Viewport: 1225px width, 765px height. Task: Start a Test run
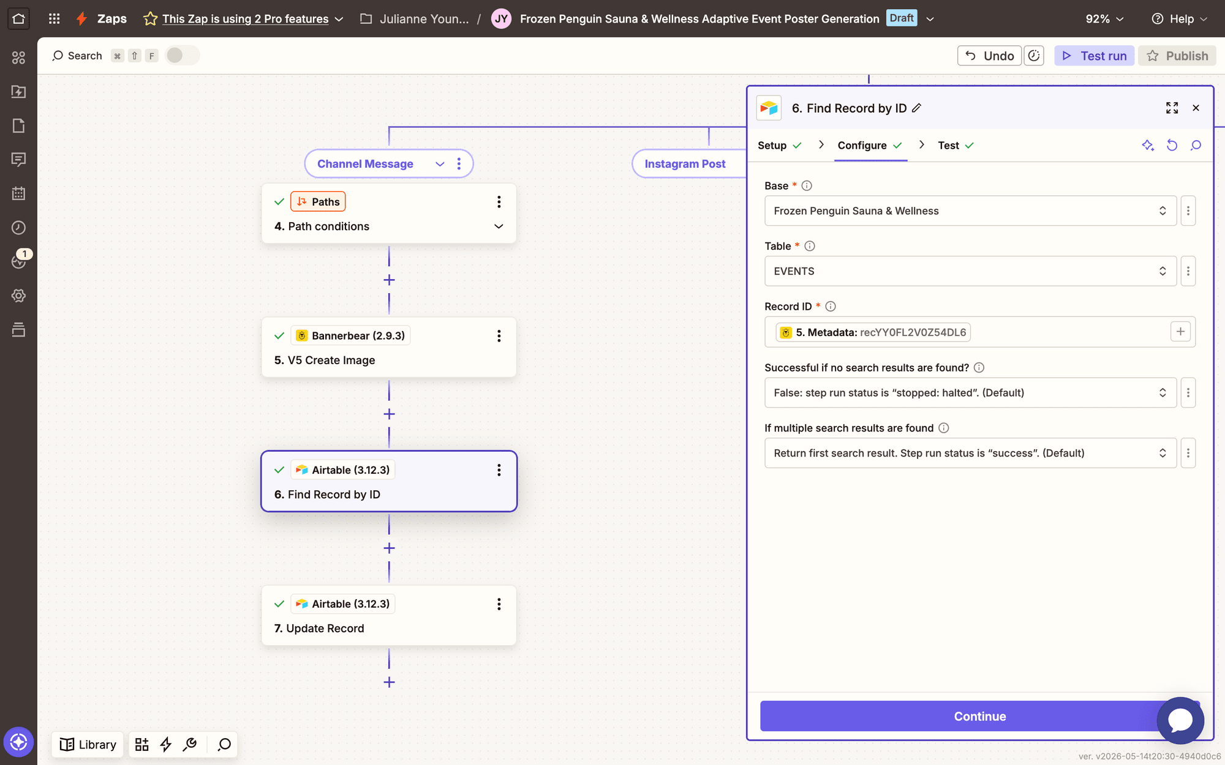pyautogui.click(x=1094, y=56)
